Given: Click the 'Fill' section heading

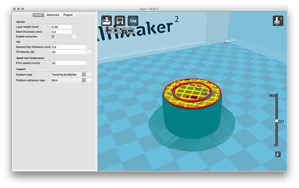Looking at the screenshot, I should (18, 42).
